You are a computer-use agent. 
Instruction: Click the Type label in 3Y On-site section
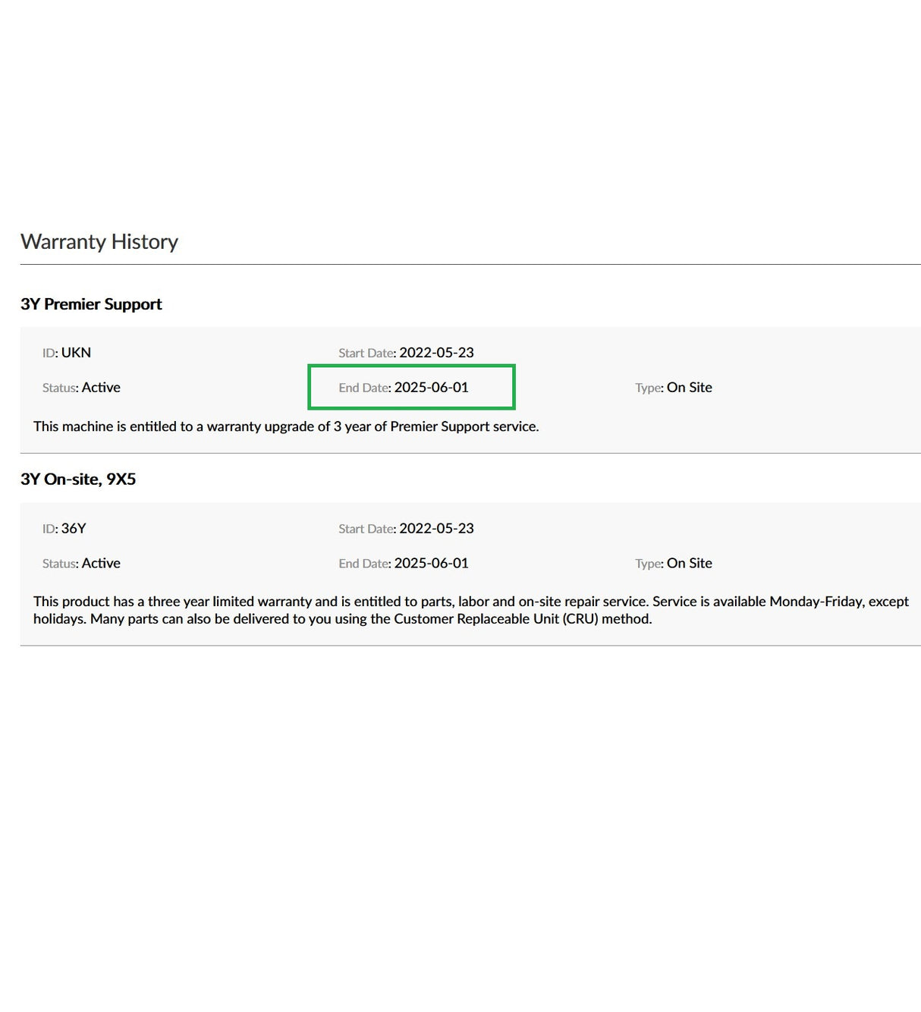pyautogui.click(x=649, y=564)
